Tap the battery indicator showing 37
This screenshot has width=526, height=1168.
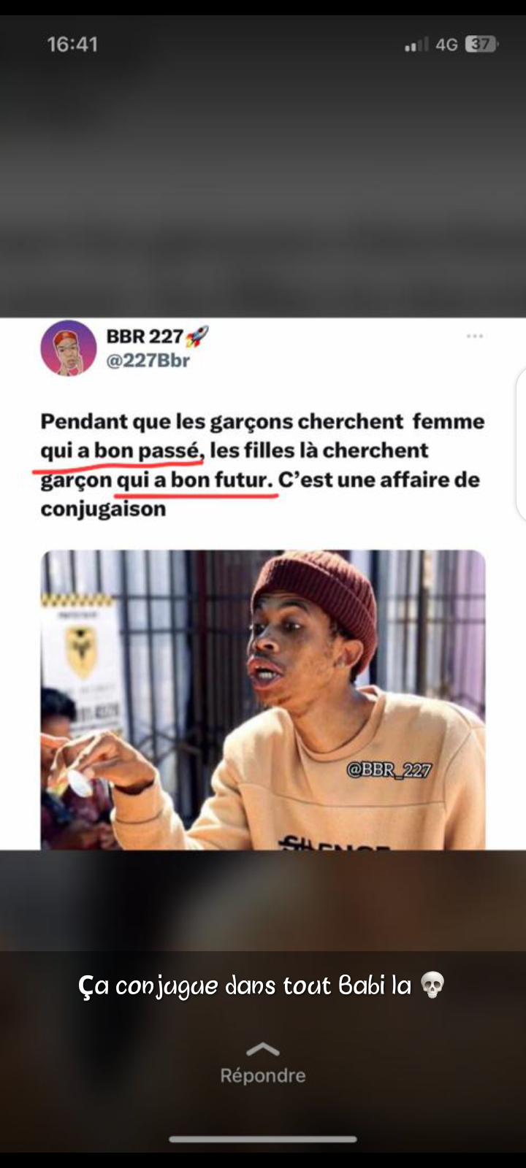481,45
